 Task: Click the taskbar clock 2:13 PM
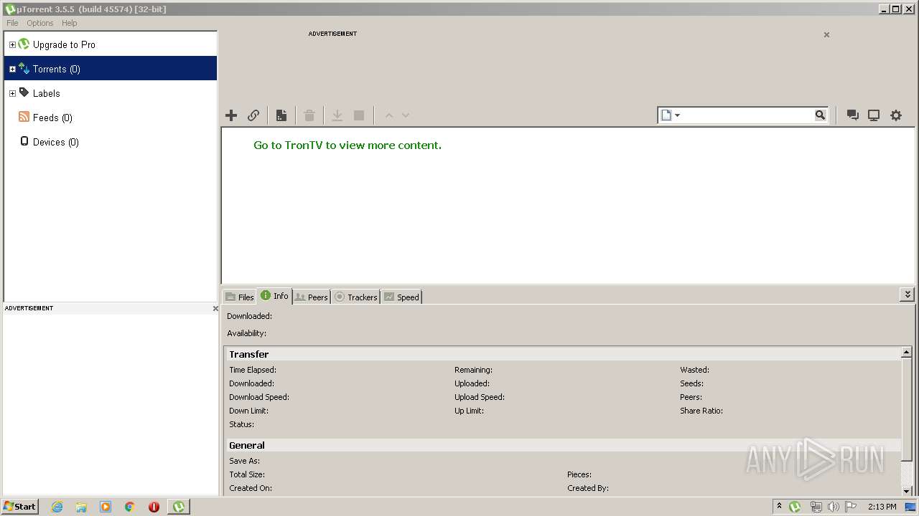(x=882, y=507)
